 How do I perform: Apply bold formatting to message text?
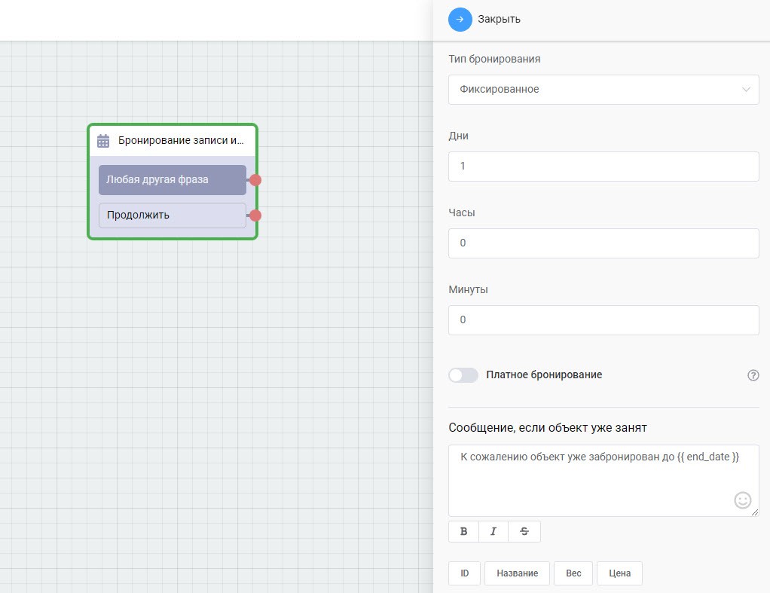point(463,531)
